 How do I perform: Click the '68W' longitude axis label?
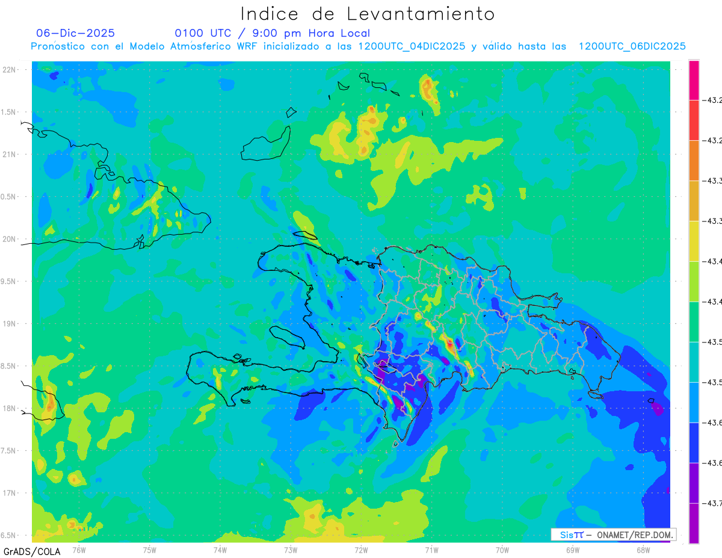pos(643,550)
